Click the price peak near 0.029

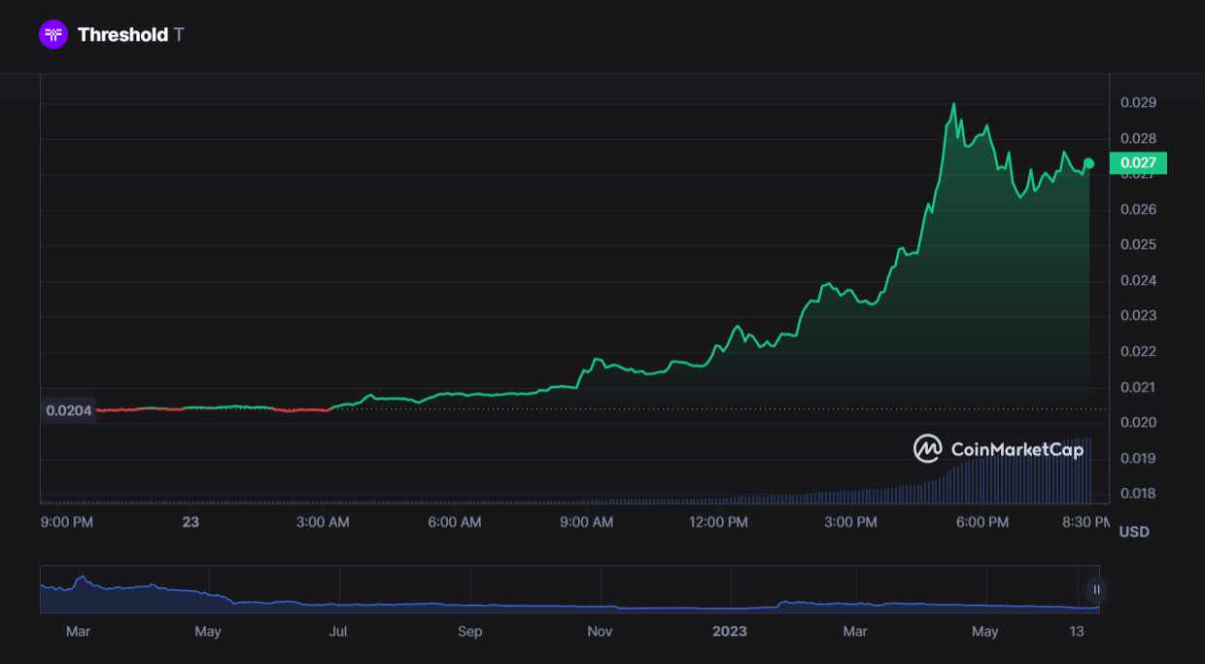click(953, 104)
